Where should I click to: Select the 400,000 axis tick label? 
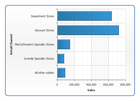click(91, 85)
